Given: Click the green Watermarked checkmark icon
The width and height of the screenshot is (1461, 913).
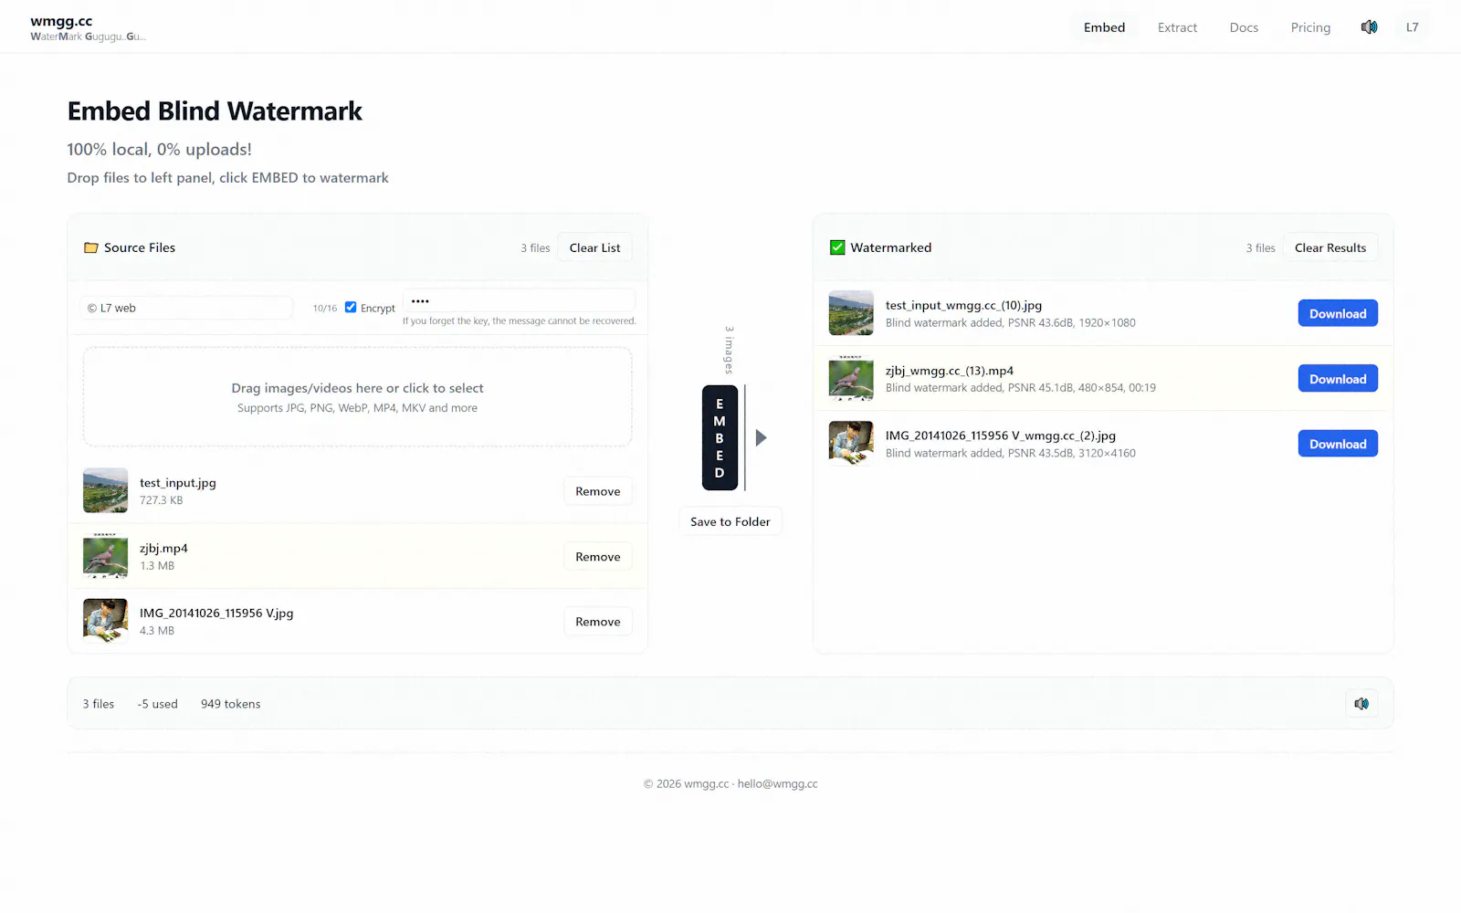Looking at the screenshot, I should [837, 247].
